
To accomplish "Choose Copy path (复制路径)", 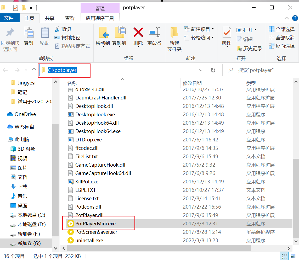I will 67,38.
